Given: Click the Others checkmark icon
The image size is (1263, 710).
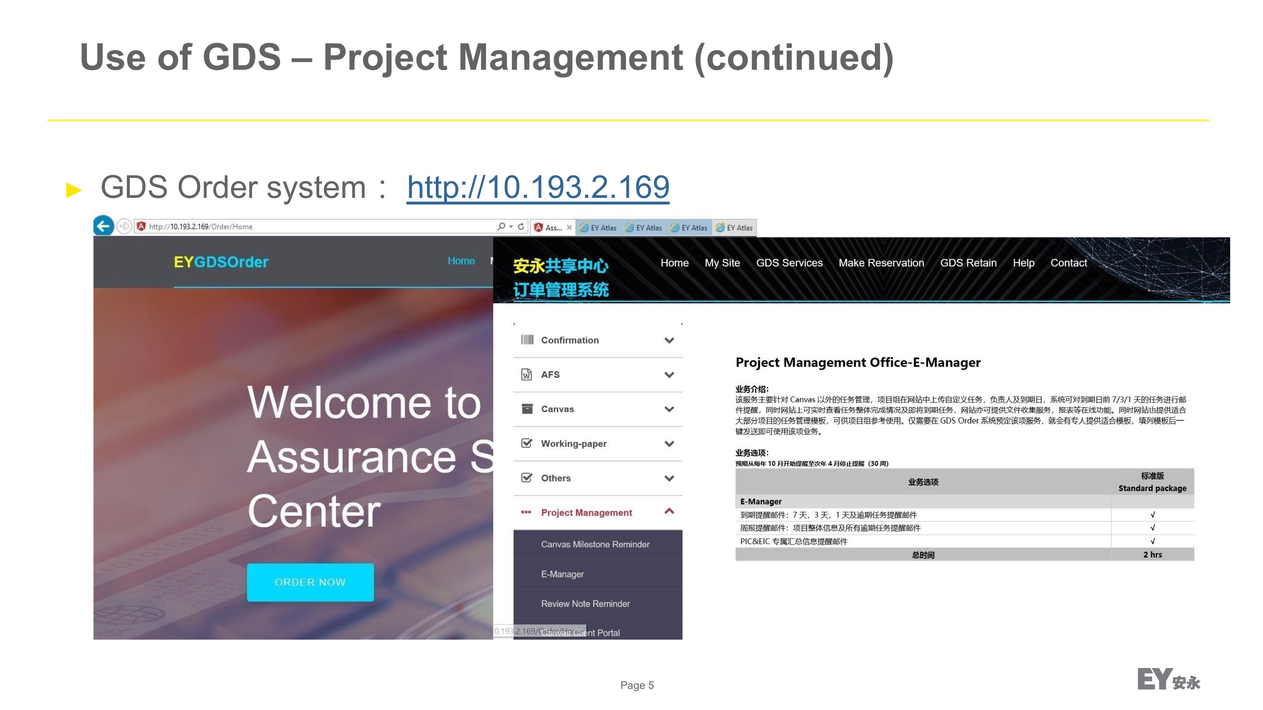Looking at the screenshot, I should [527, 477].
